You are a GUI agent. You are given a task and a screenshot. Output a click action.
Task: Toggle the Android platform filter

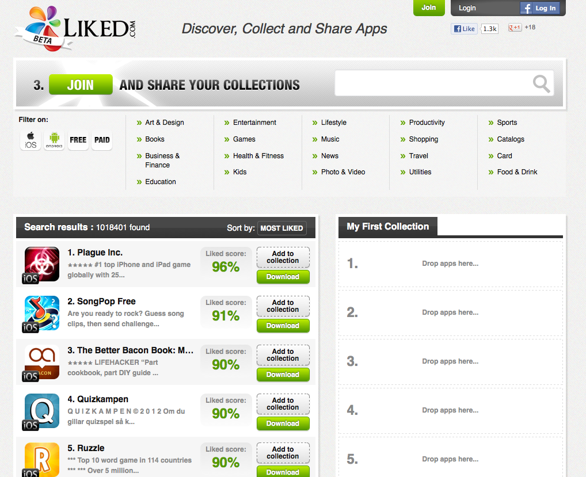coord(55,140)
